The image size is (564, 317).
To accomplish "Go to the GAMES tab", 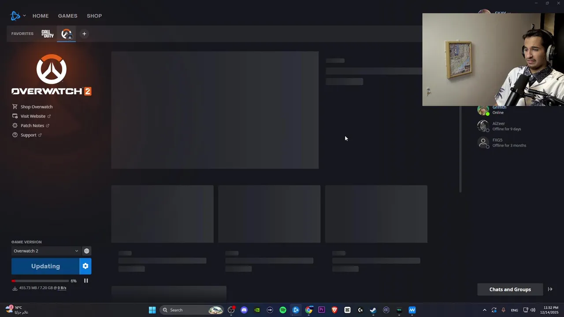I will pos(67,16).
